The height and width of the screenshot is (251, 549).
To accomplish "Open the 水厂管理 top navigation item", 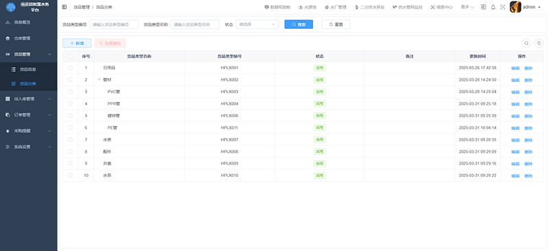I will click(336, 7).
